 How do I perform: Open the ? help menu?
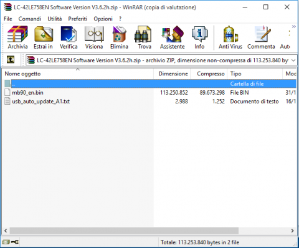point(120,19)
